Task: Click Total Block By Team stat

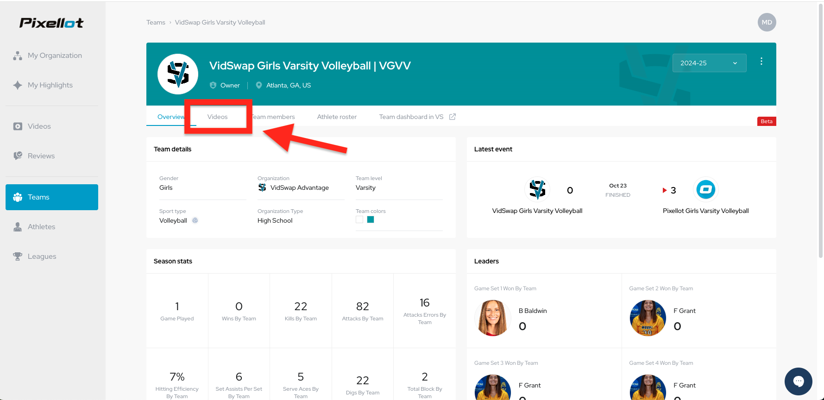Action: (x=425, y=384)
